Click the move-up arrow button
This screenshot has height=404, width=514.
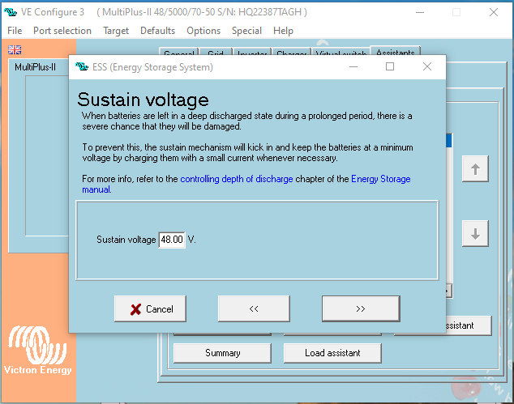pos(475,169)
